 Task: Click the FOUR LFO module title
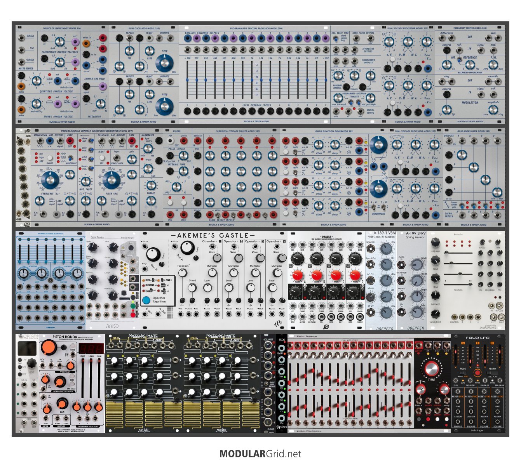click(478, 338)
